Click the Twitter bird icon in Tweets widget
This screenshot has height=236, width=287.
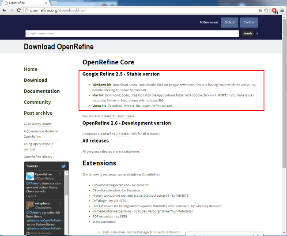tap(64, 166)
